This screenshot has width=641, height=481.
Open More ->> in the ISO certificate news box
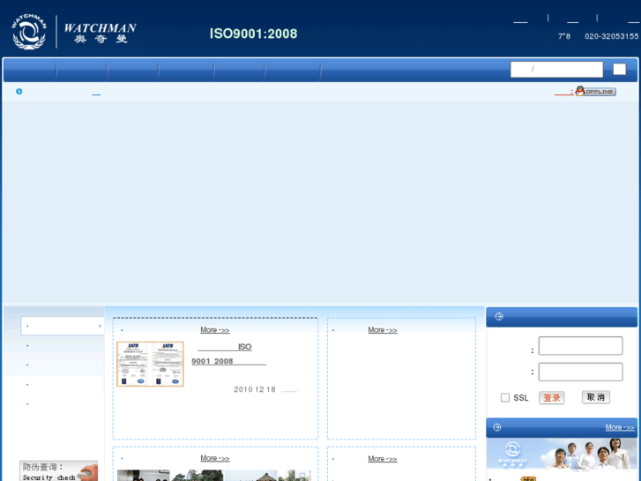click(x=214, y=330)
